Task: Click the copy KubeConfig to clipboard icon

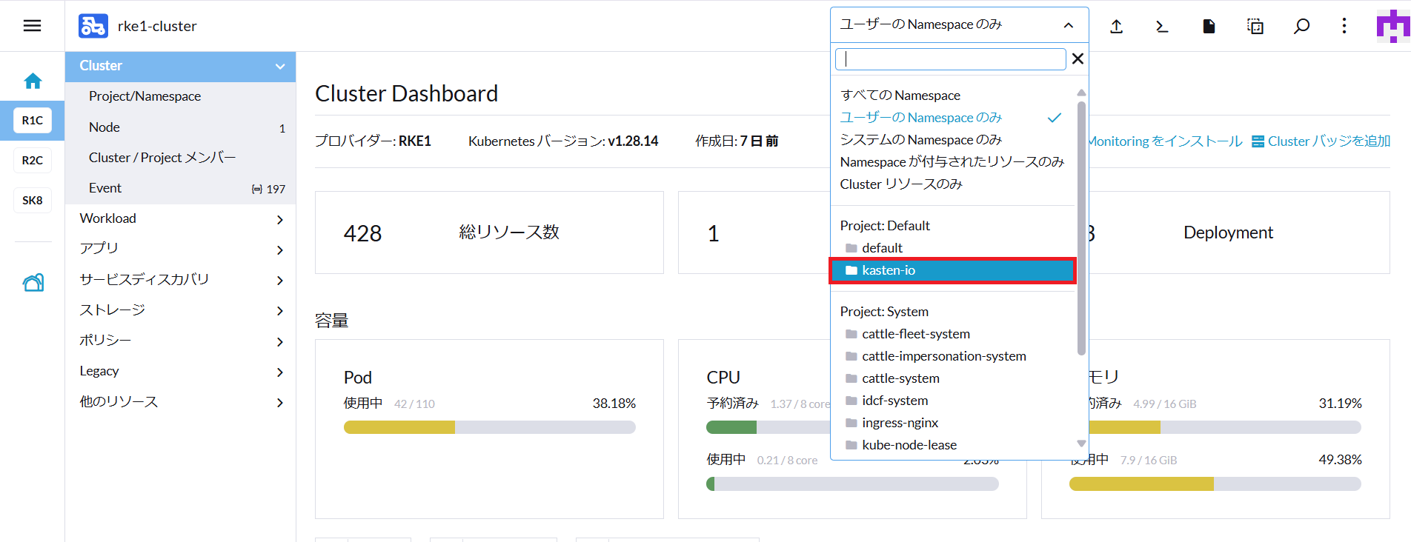Action: point(1255,27)
